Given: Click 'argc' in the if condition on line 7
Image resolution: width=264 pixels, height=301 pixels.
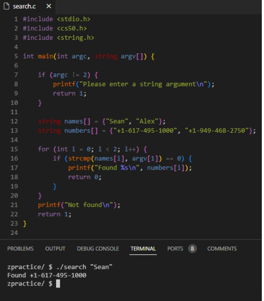Looking at the screenshot, I should point(61,75).
